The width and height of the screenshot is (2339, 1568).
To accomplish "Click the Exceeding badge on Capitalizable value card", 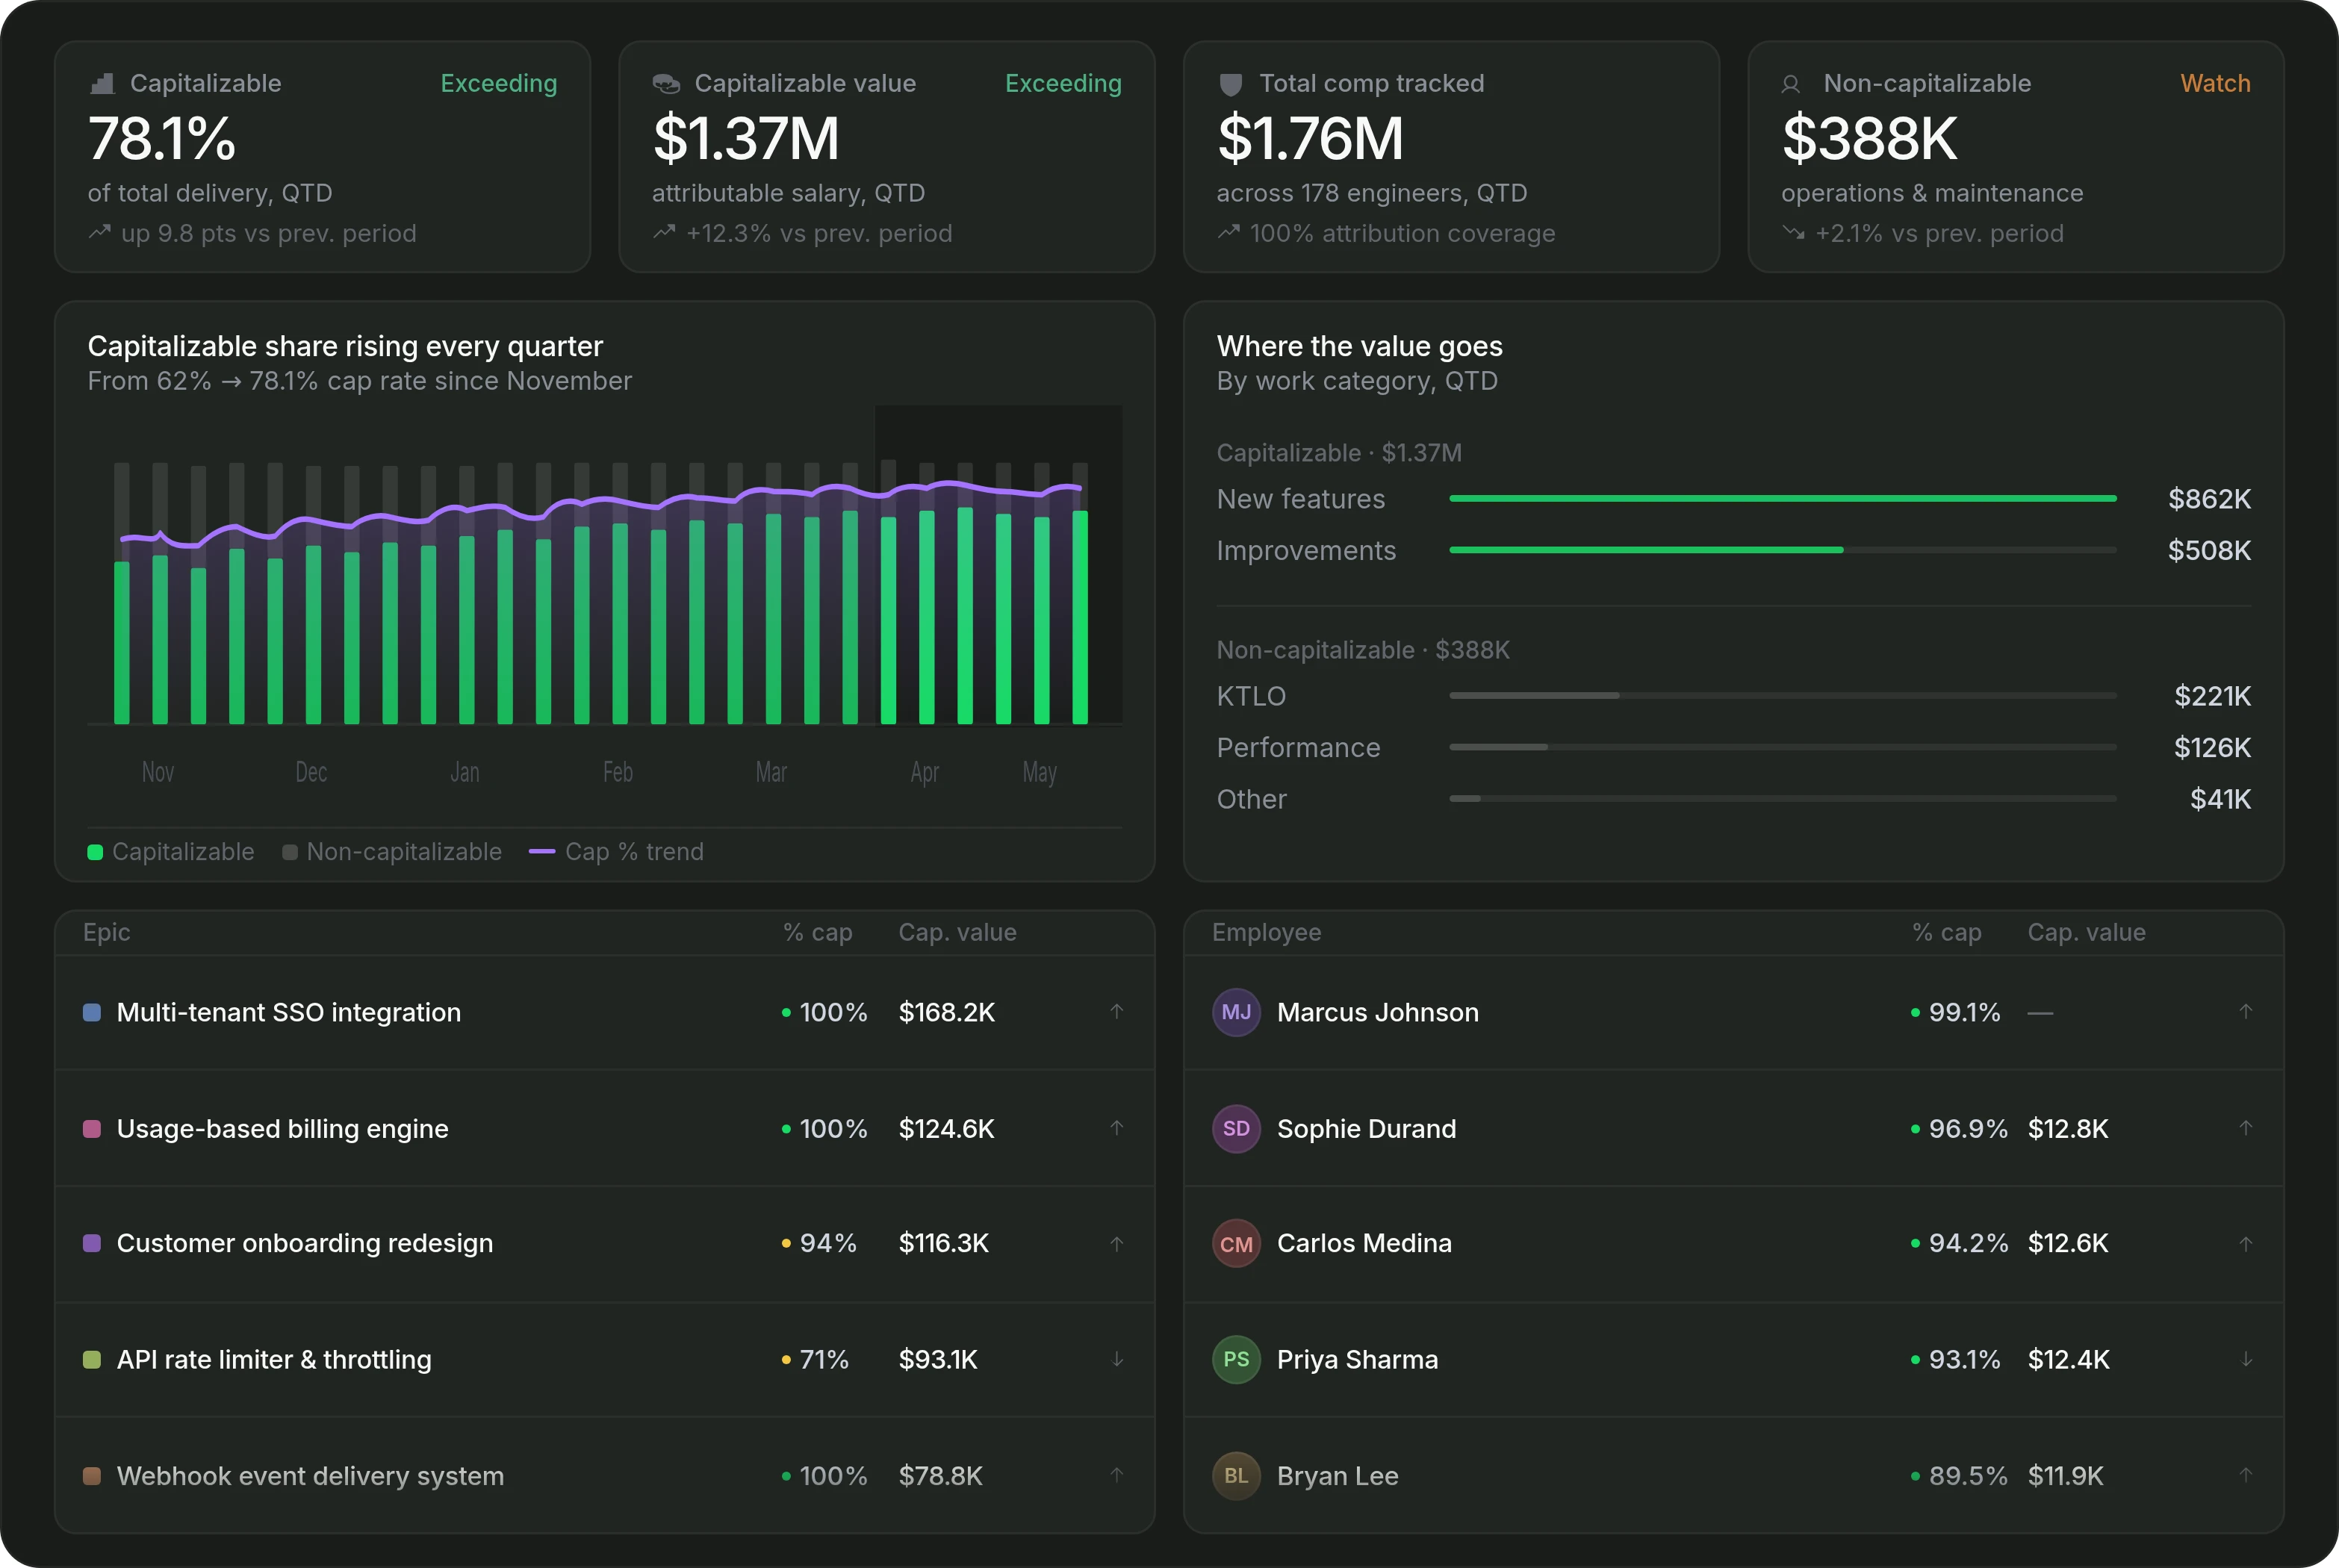I will pyautogui.click(x=1063, y=84).
